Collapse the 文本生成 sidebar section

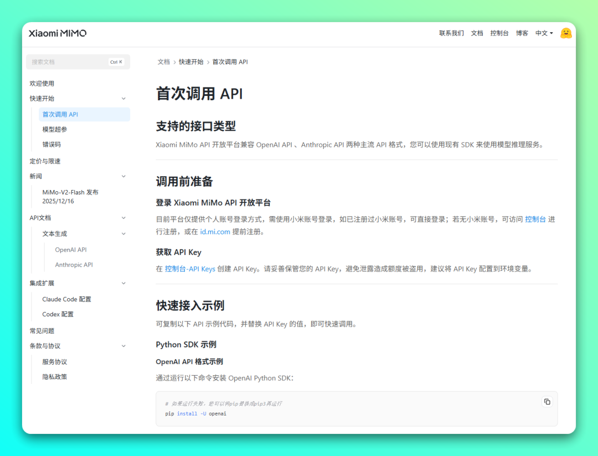123,233
